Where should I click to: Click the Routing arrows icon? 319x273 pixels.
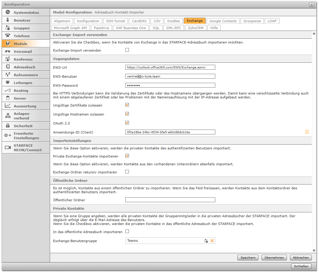coord(8,90)
